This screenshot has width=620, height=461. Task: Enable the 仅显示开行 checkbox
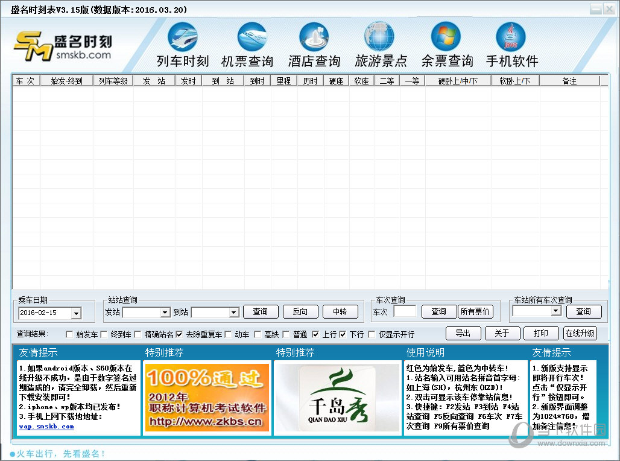click(372, 334)
